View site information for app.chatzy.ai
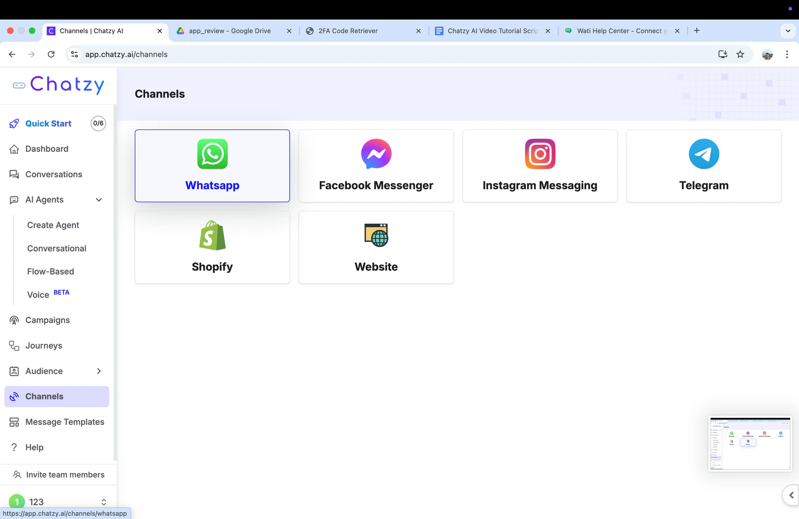The height and width of the screenshot is (519, 799). [74, 54]
